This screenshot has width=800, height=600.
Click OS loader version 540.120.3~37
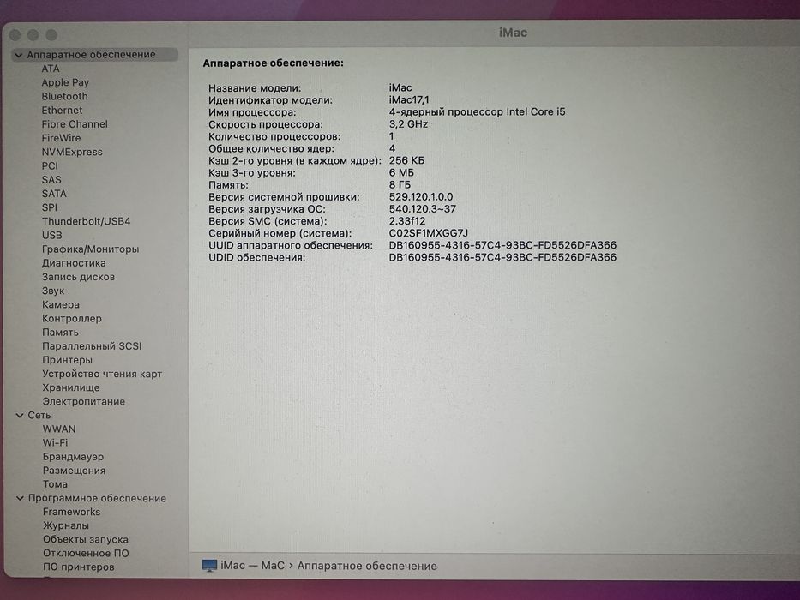[x=423, y=209]
